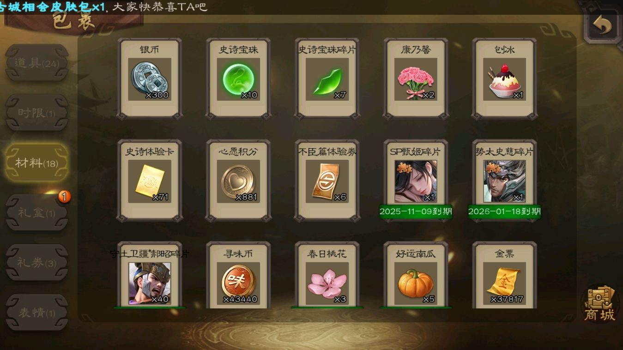The image size is (623, 350).
Task: Switch to the 道具(24) tab
Action: 37,63
